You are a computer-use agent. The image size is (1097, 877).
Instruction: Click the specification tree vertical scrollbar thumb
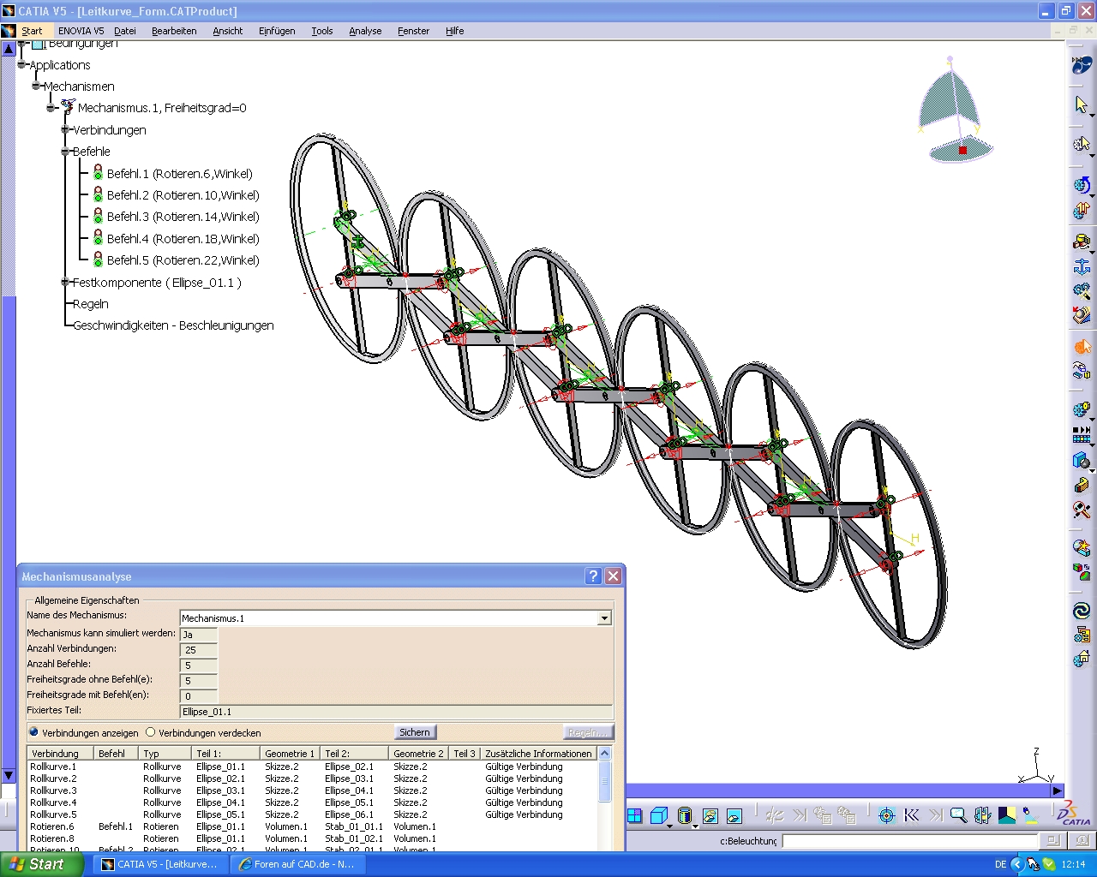coord(9,531)
